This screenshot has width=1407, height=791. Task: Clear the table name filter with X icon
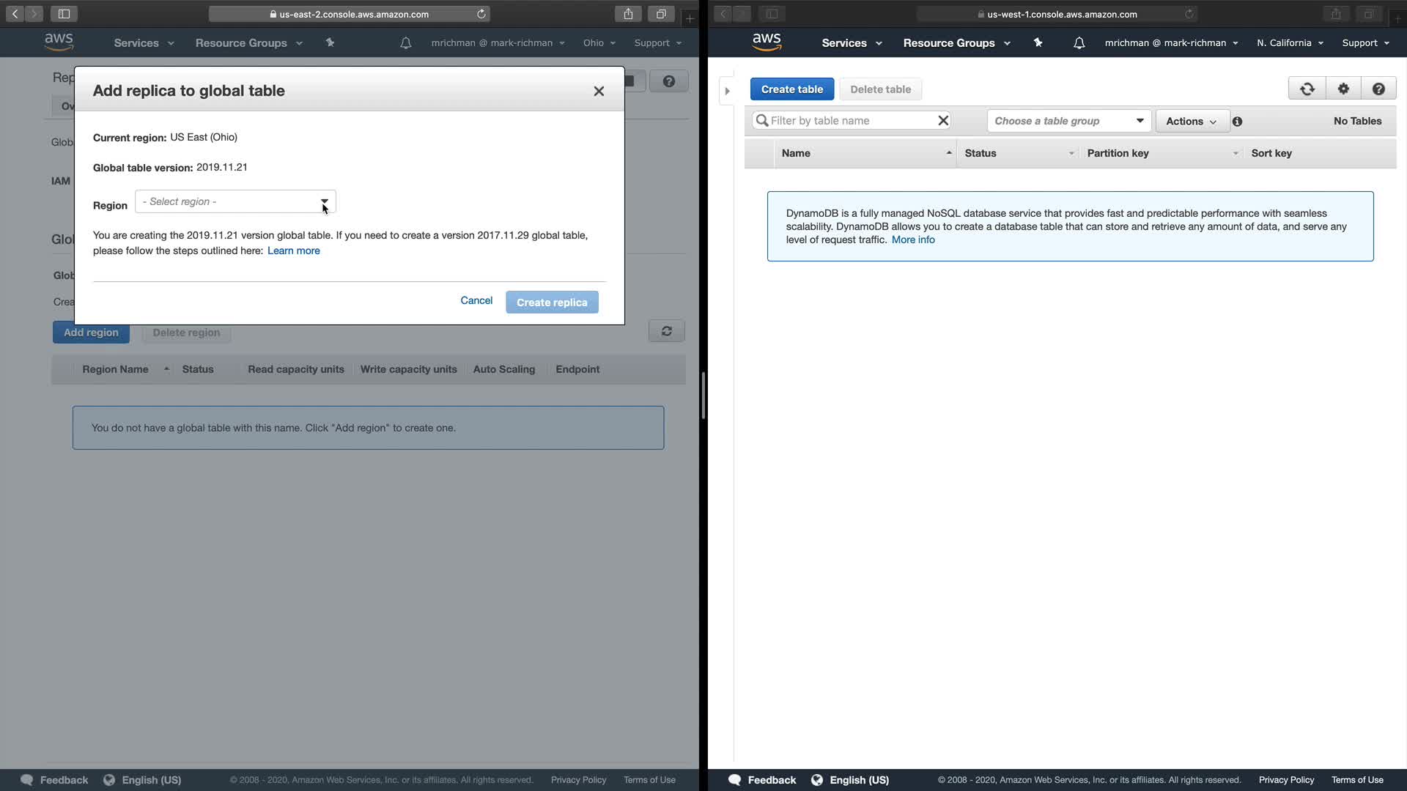(x=943, y=121)
